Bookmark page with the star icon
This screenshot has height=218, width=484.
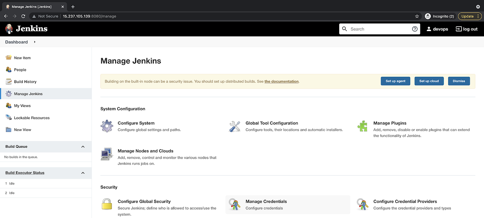pos(417,16)
